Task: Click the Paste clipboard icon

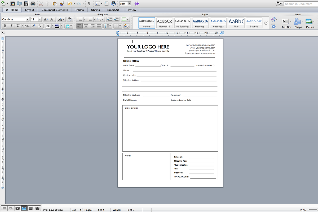Action: [55, 3]
